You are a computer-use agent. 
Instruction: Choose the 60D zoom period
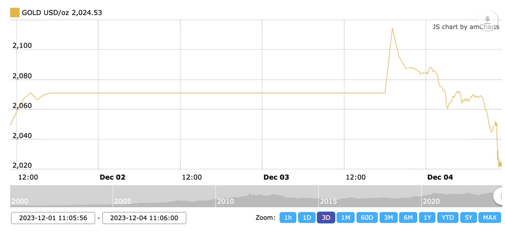click(x=367, y=218)
